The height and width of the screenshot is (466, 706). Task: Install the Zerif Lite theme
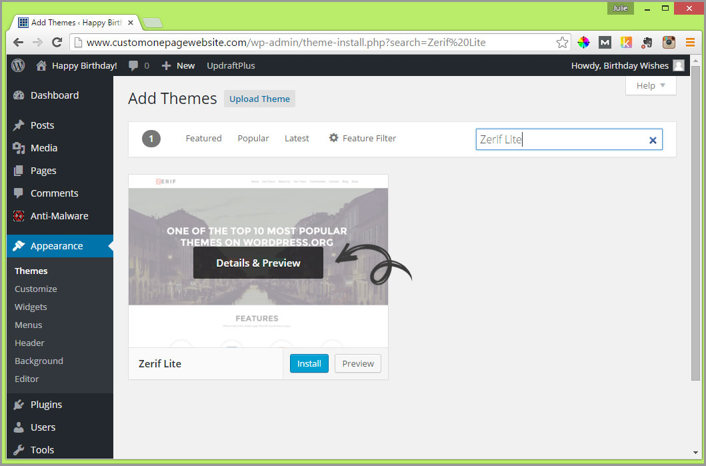coord(309,364)
